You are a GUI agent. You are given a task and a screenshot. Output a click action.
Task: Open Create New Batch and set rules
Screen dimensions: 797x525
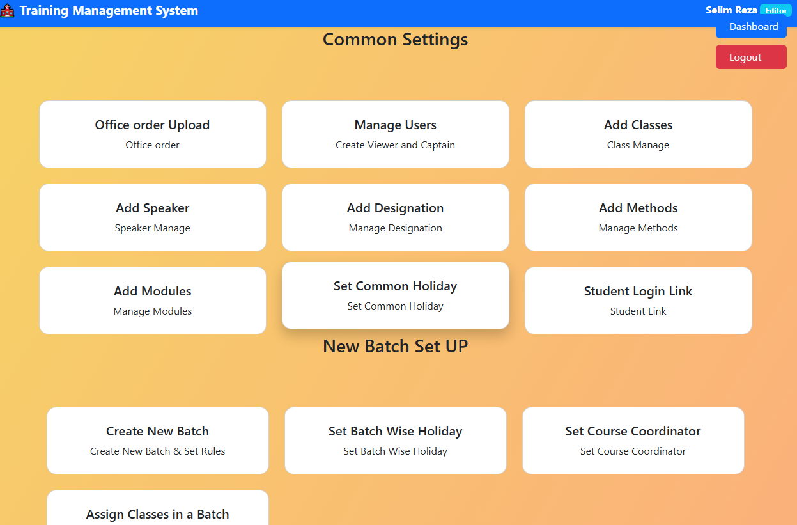pos(157,441)
